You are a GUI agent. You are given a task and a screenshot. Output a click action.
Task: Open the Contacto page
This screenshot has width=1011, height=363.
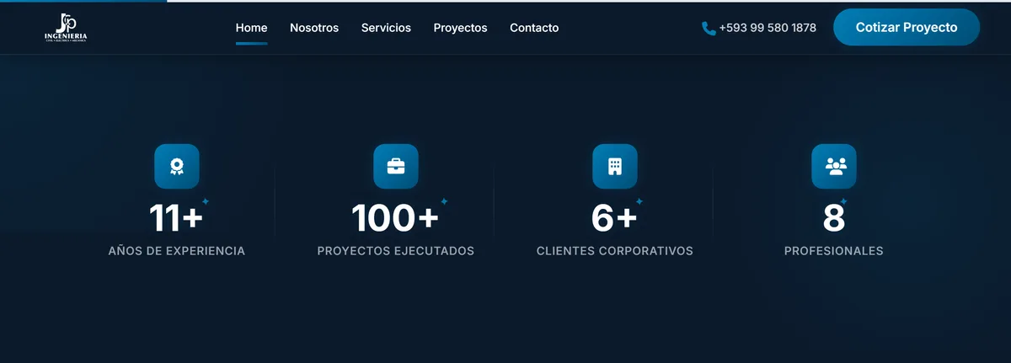(x=534, y=28)
